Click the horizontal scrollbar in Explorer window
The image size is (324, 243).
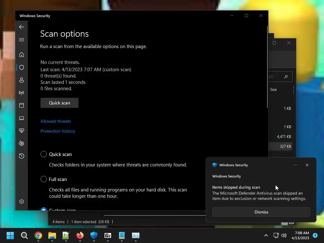pyautogui.click(x=155, y=215)
